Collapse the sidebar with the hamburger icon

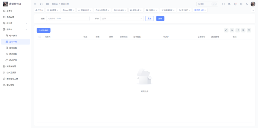(35, 4)
